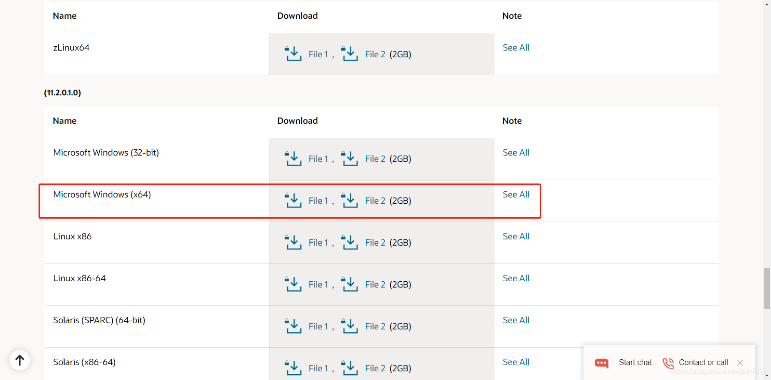Select the Solaris (x86-64) name text
This screenshot has width=771, height=380.
pos(84,362)
